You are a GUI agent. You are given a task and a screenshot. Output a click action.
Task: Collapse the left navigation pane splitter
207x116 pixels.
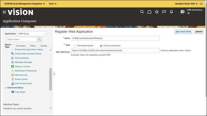tap(54, 74)
